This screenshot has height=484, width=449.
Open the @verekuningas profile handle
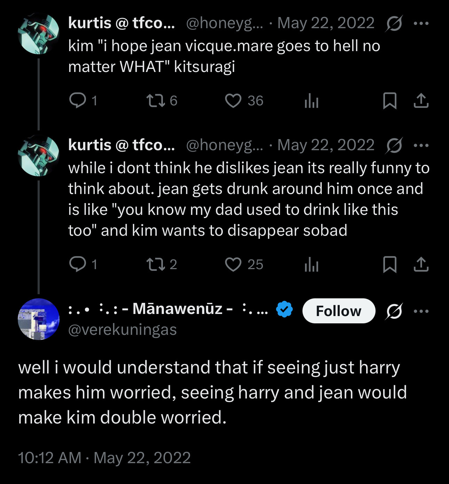point(123,330)
